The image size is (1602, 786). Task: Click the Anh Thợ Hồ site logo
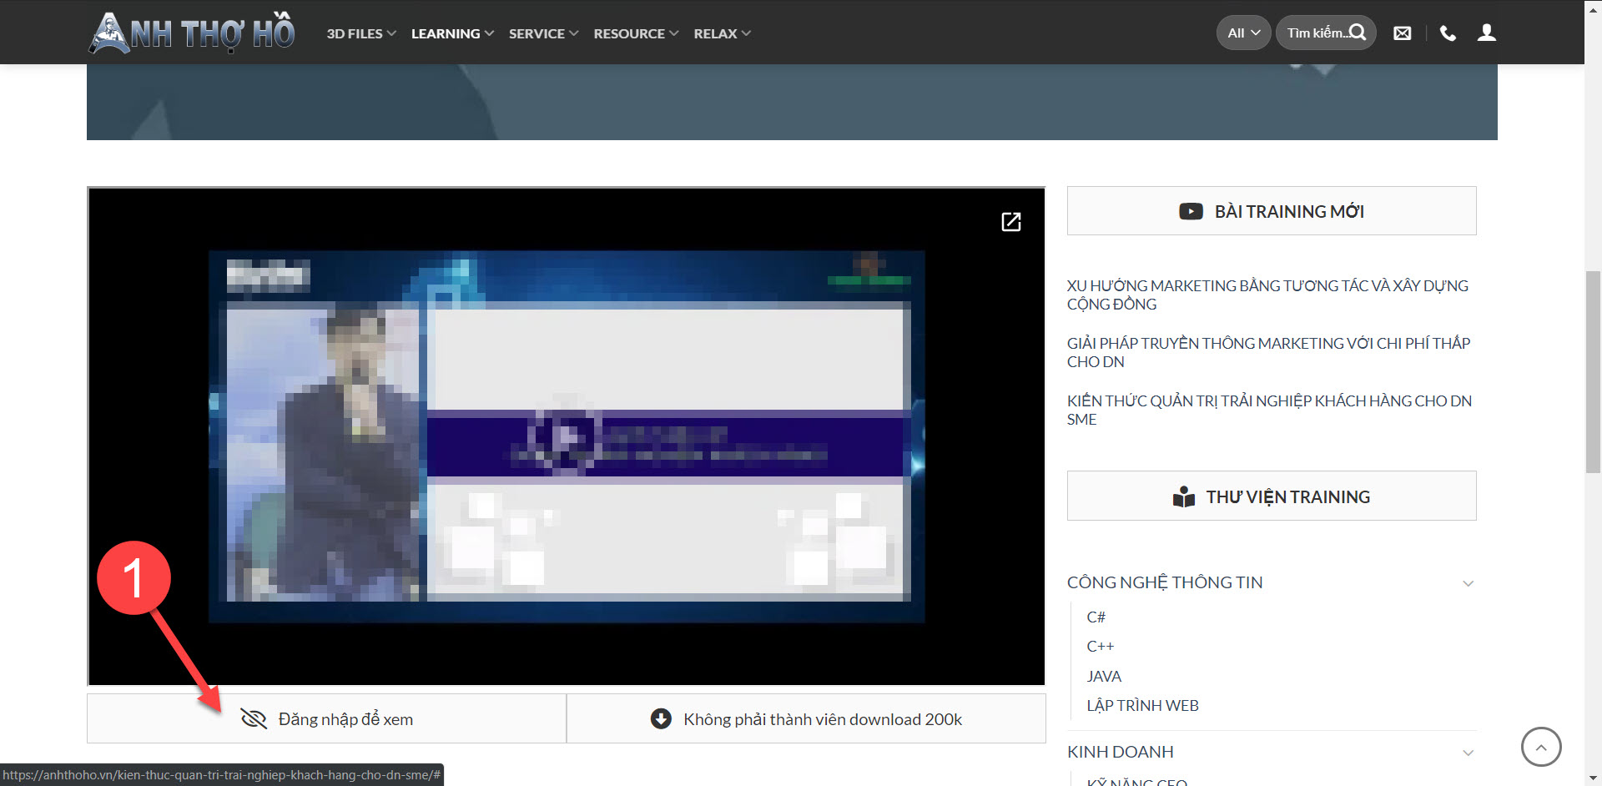(x=192, y=33)
